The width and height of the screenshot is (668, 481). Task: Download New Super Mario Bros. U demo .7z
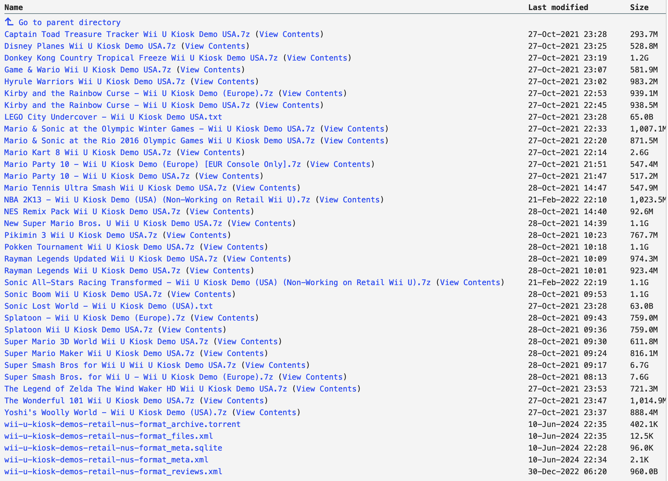tap(113, 223)
